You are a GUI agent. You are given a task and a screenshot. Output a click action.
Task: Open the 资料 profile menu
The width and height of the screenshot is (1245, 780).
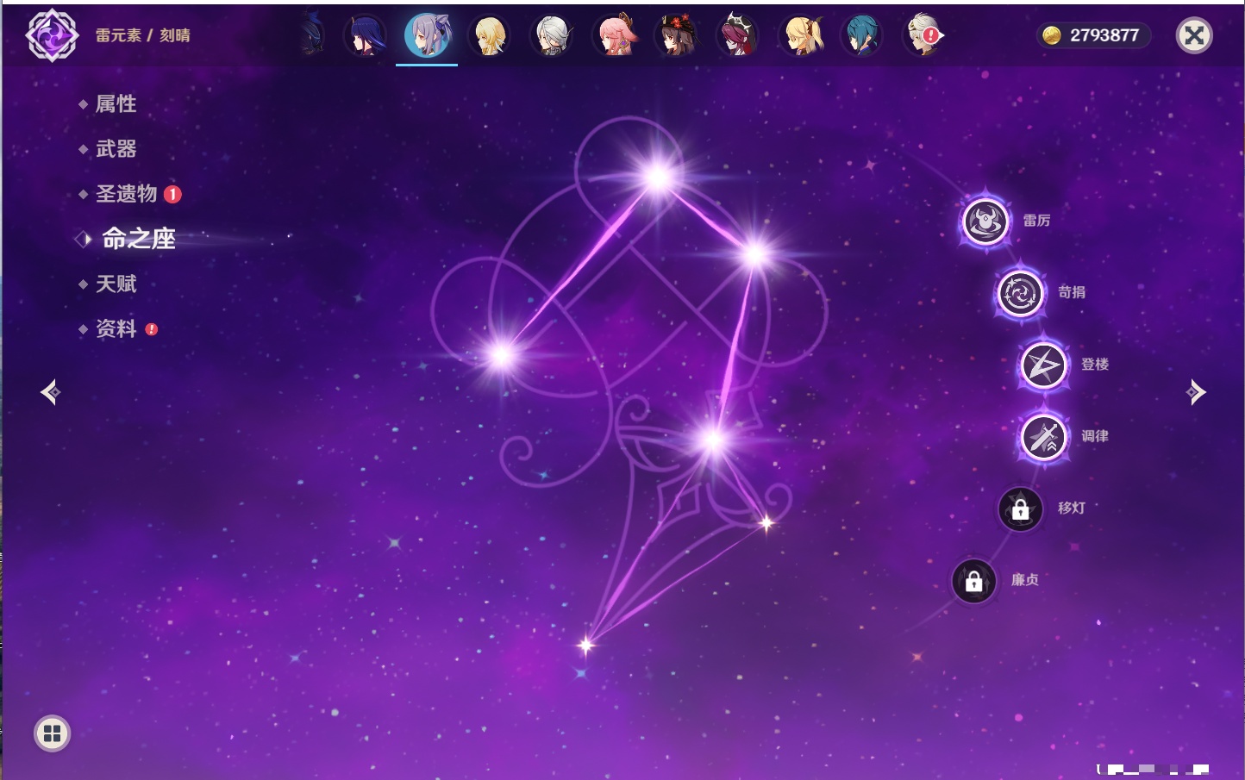tap(116, 328)
